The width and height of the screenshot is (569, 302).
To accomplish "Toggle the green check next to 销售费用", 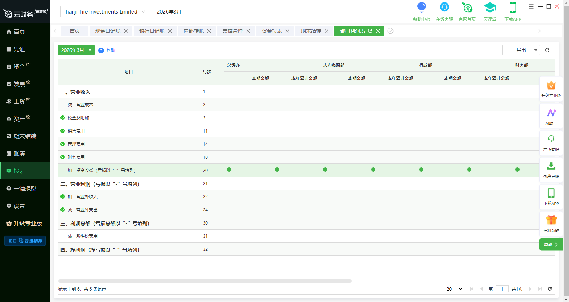I will pyautogui.click(x=63, y=131).
